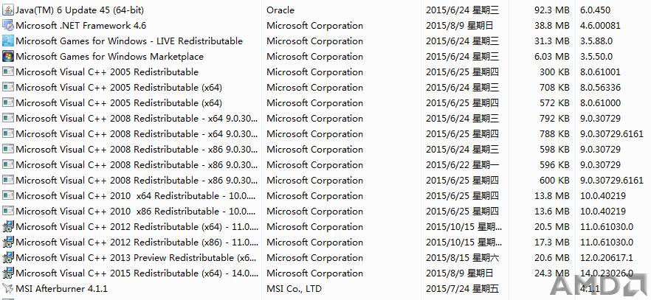Image resolution: width=651 pixels, height=300 pixels.
Task: Click the Visual C++ 2005 Redistributable icon
Action: [x=8, y=71]
